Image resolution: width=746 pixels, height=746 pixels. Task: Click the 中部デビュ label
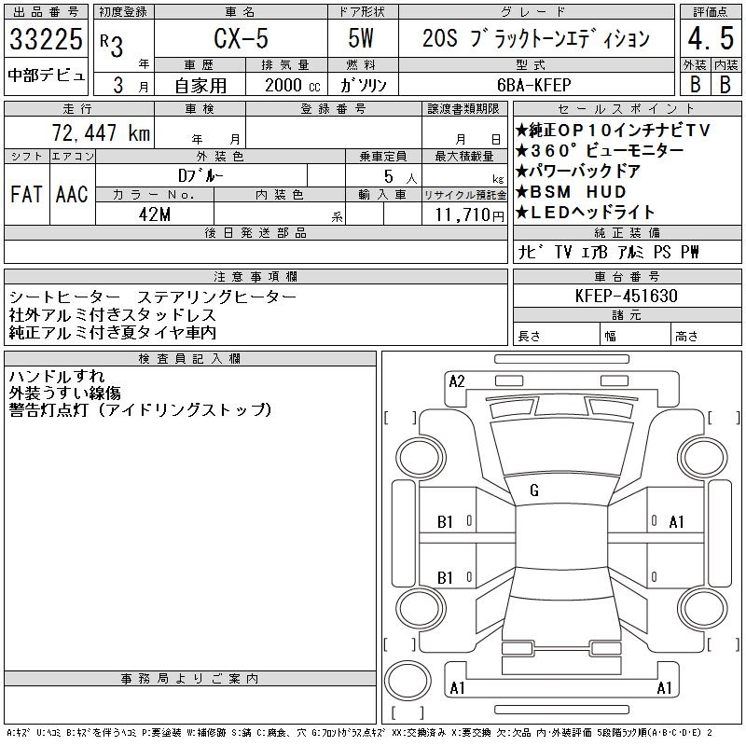[x=46, y=75]
